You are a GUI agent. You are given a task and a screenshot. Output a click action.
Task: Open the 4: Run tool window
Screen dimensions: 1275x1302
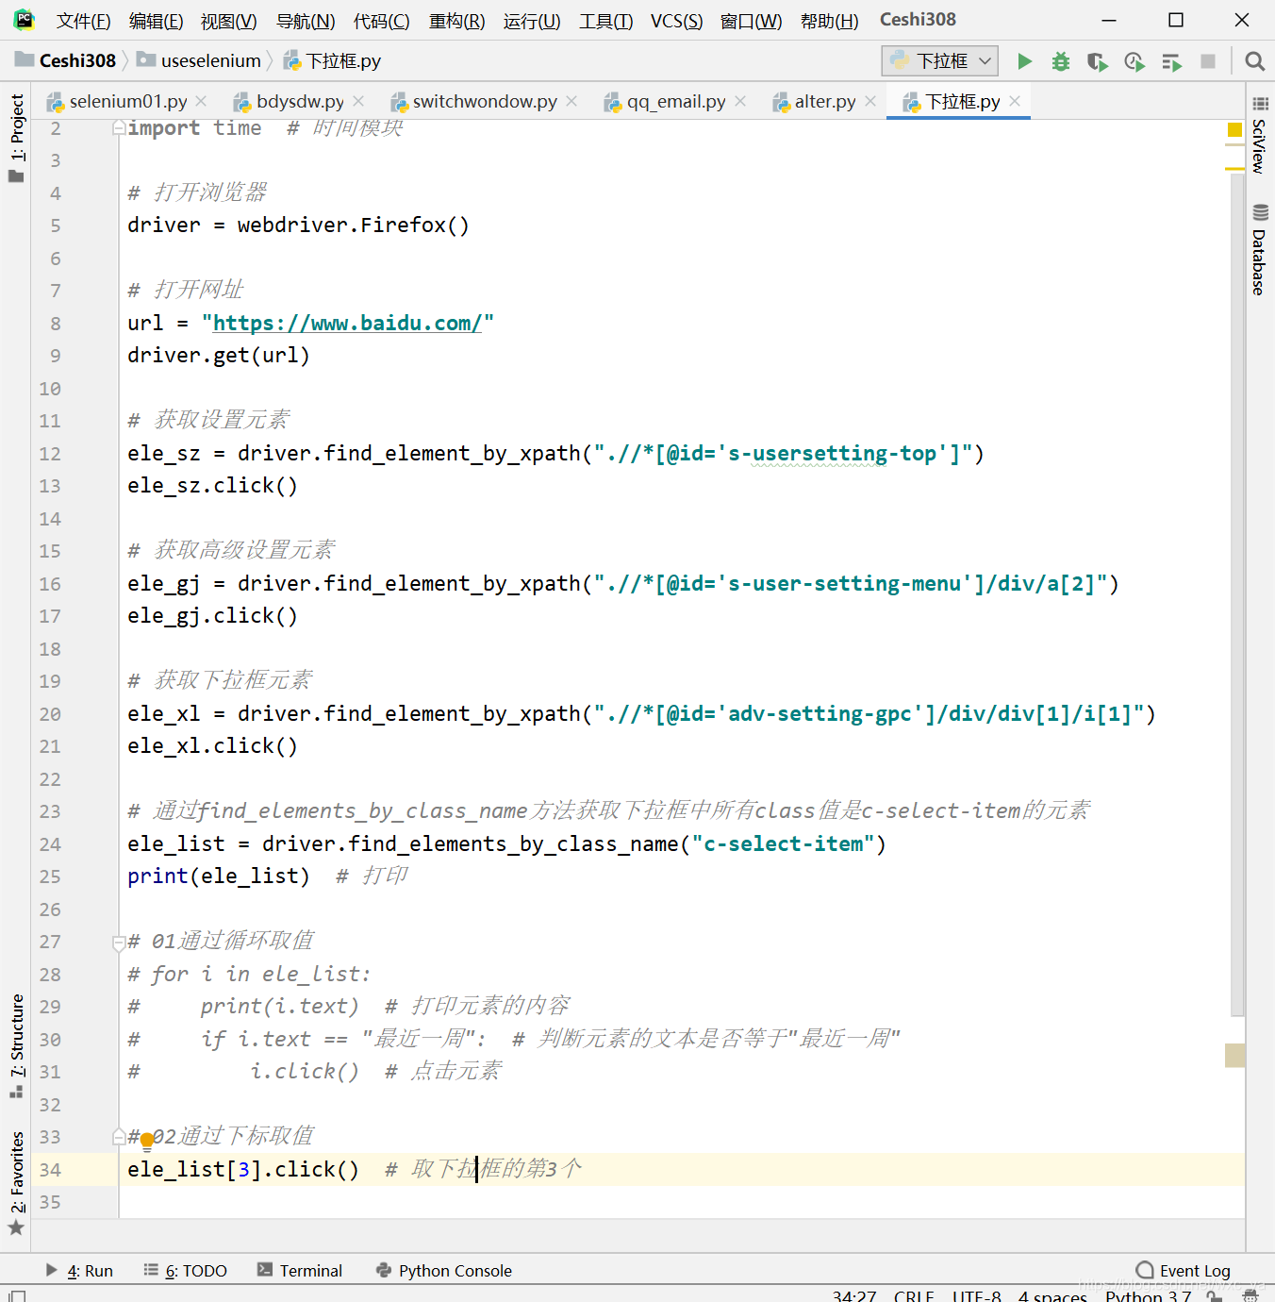point(79,1271)
